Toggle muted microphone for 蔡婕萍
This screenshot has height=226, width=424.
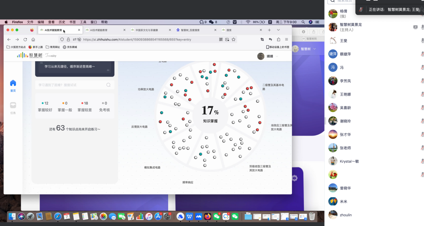tap(422, 54)
